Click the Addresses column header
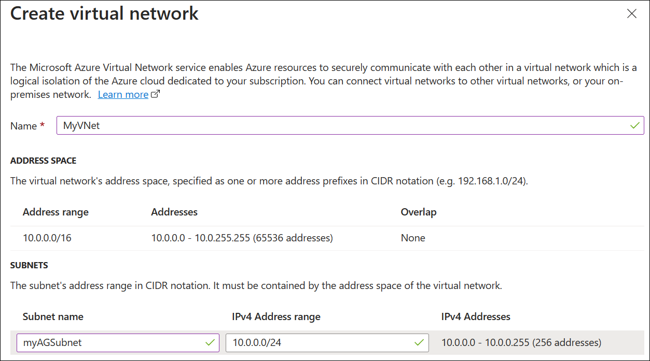The width and height of the screenshot is (650, 361). (x=173, y=212)
